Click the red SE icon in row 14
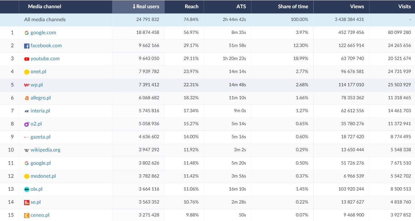Image resolution: width=415 pixels, height=221 pixels. click(x=27, y=202)
